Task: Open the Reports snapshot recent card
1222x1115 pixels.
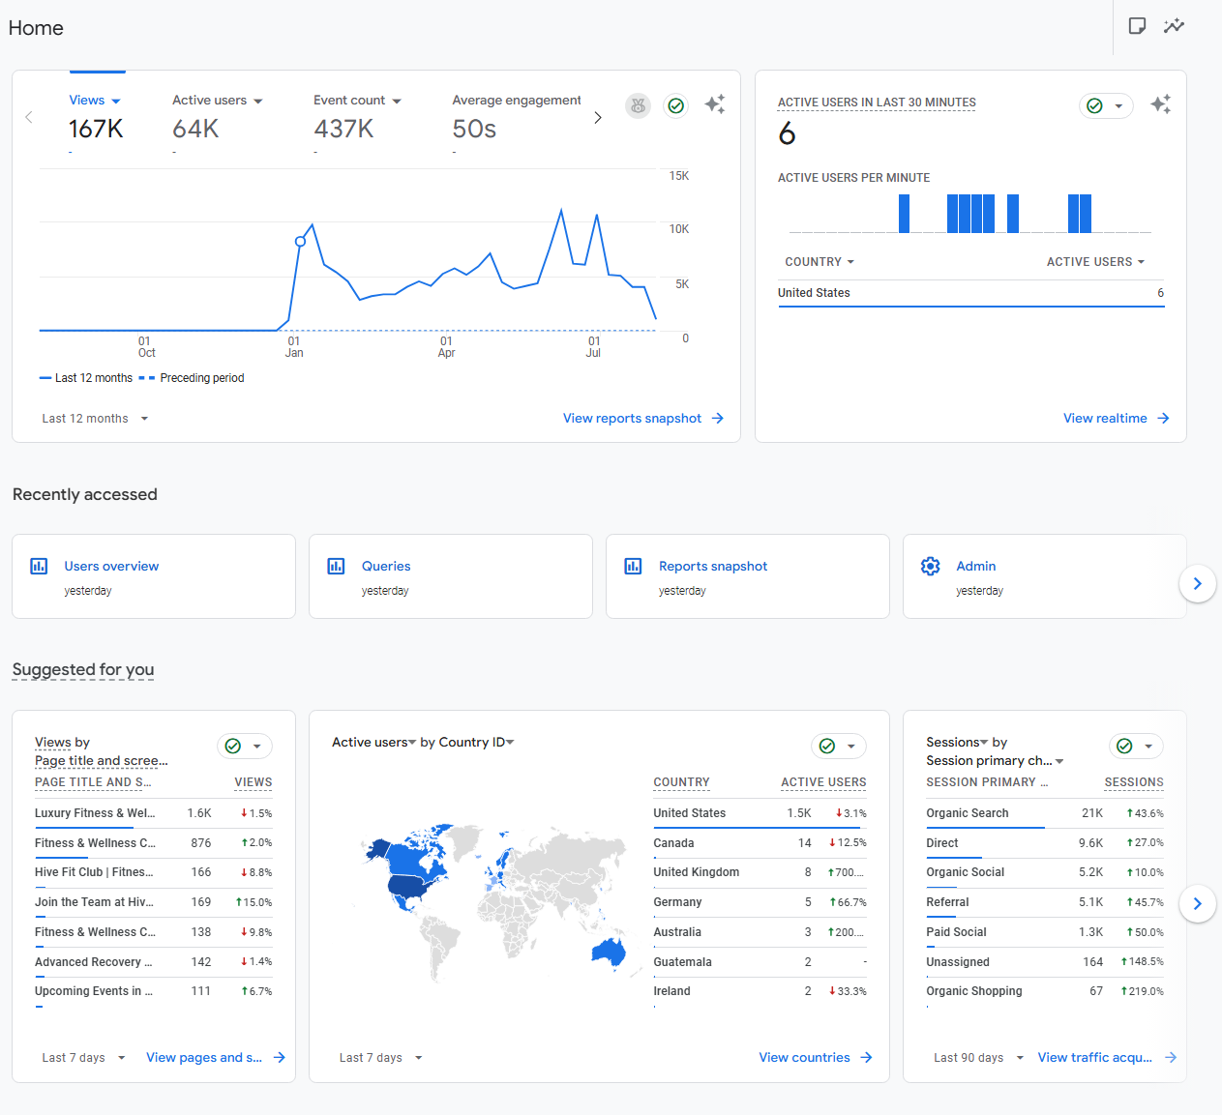Action: [x=748, y=576]
